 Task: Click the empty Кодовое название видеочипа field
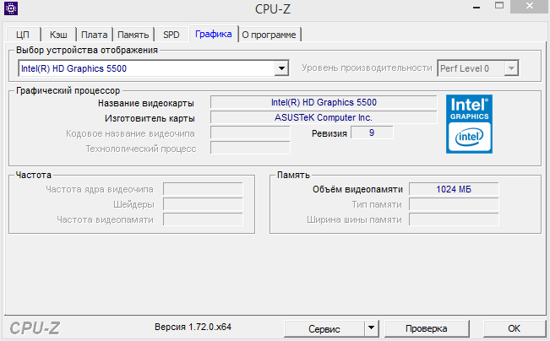pyautogui.click(x=250, y=133)
